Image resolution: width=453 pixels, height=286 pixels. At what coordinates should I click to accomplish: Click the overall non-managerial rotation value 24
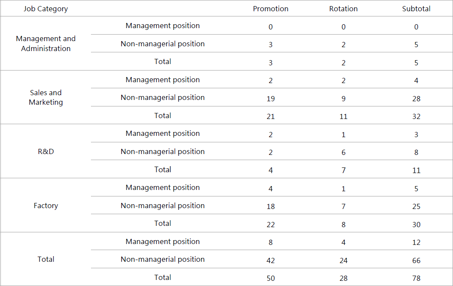pyautogui.click(x=343, y=260)
